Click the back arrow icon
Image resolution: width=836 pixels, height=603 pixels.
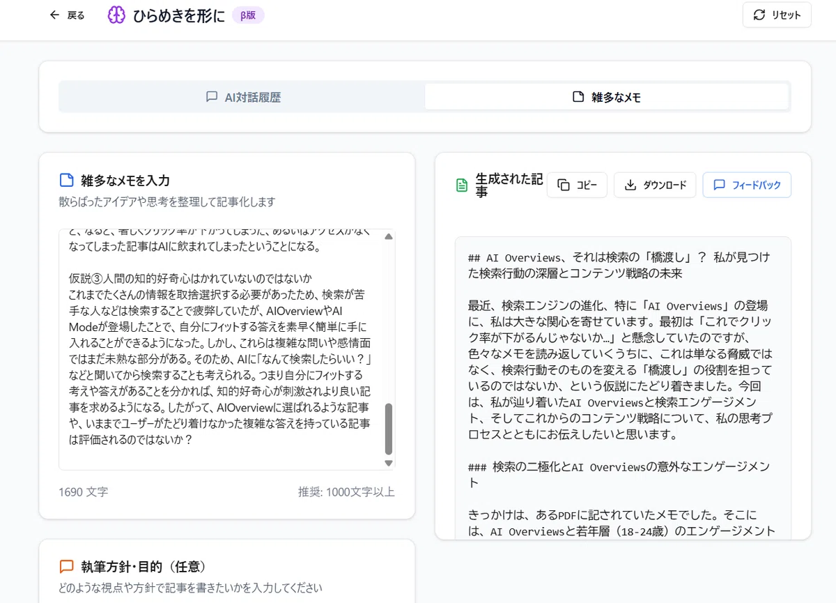[x=54, y=15]
